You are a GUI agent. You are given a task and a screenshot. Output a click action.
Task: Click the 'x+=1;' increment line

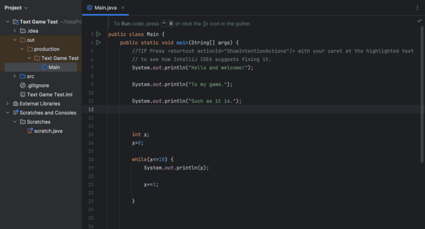pyautogui.click(x=151, y=184)
